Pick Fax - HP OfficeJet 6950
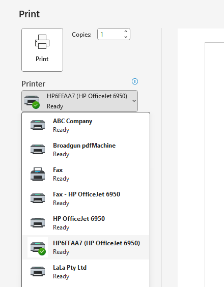The image size is (224, 287). point(86,198)
